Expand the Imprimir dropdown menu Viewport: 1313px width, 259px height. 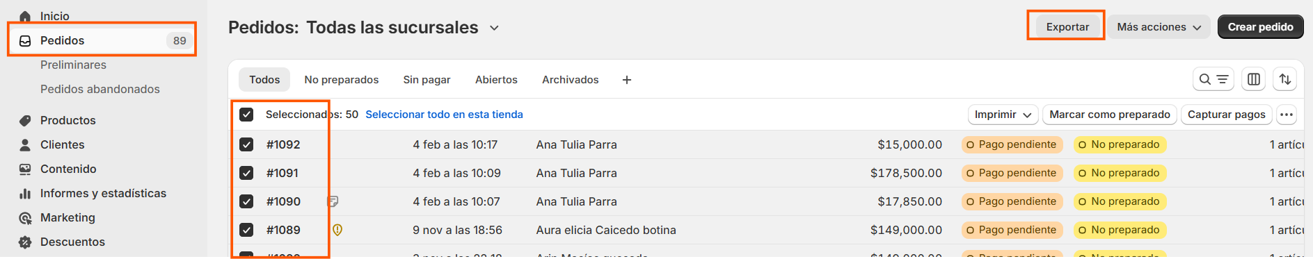coord(1003,115)
